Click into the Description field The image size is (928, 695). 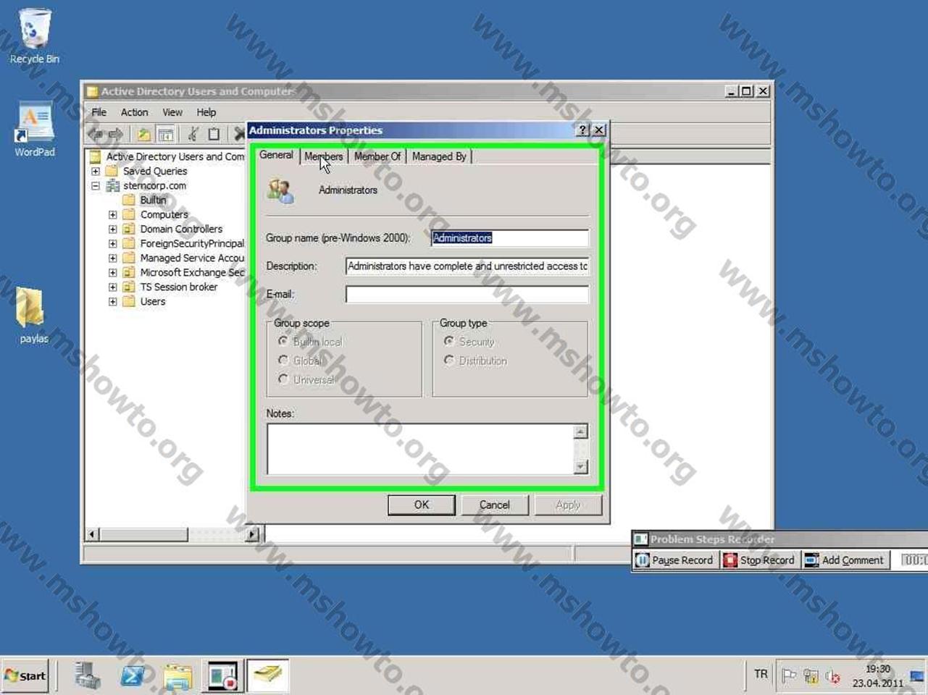coord(467,266)
